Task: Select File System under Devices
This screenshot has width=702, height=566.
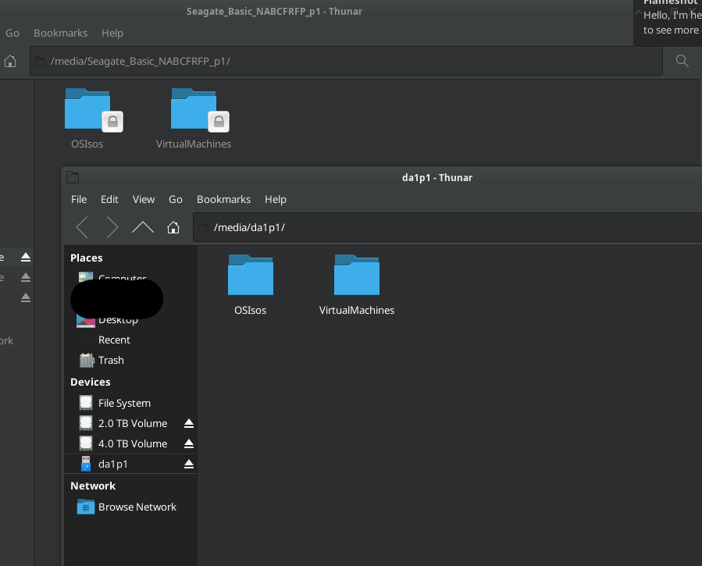Action: click(x=124, y=403)
